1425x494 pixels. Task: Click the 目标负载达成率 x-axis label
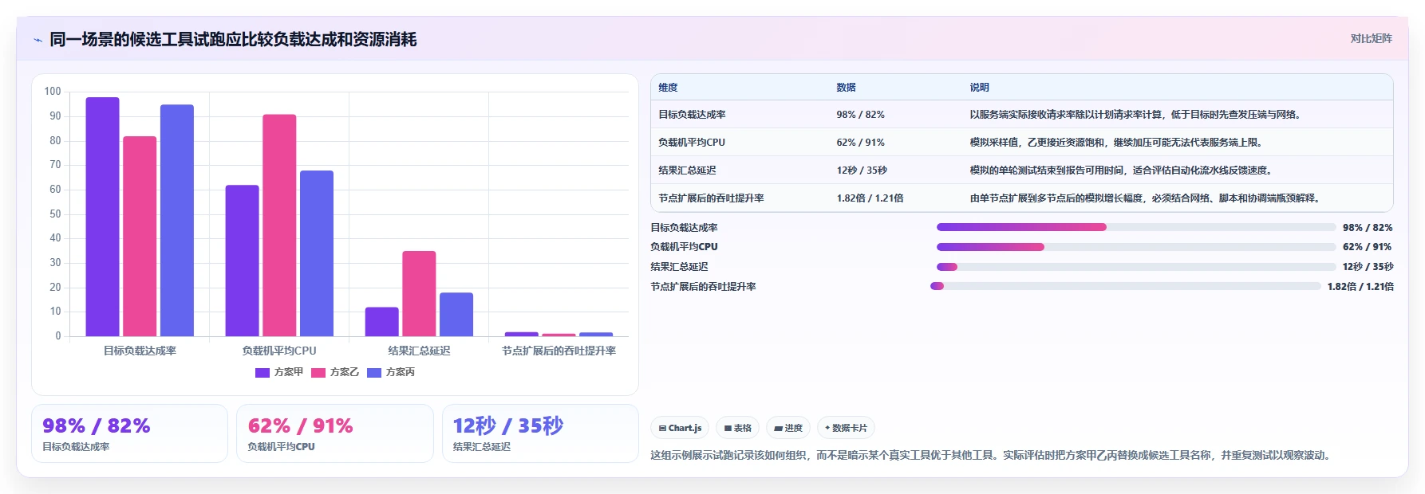[x=140, y=351]
